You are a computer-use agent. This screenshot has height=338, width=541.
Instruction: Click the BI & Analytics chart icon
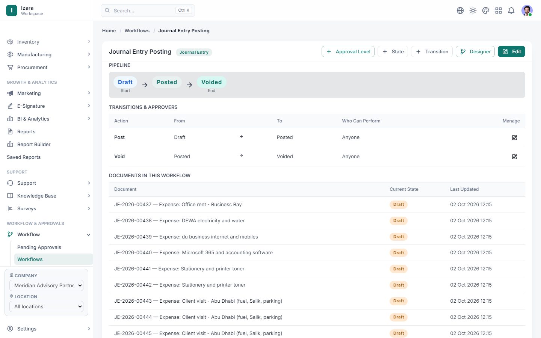coord(10,119)
